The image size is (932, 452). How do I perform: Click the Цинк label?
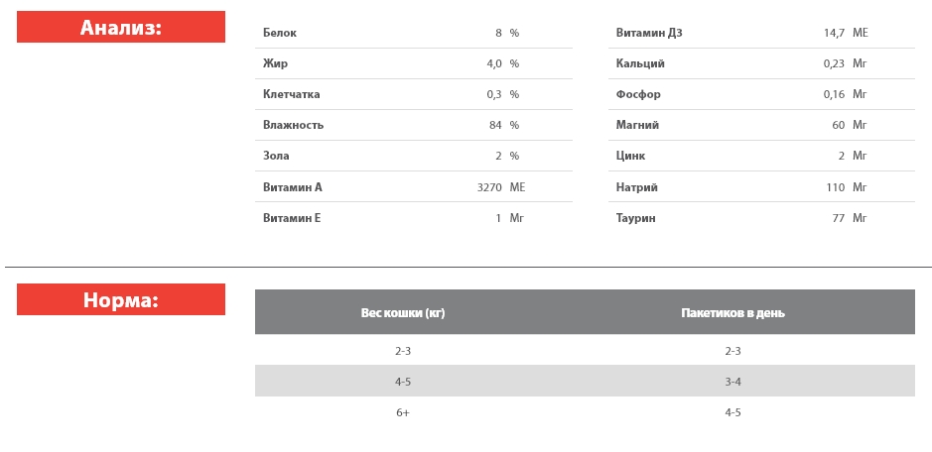point(631,156)
